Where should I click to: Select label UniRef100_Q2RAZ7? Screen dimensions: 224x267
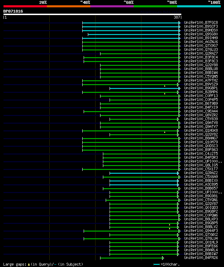[x=201, y=54]
